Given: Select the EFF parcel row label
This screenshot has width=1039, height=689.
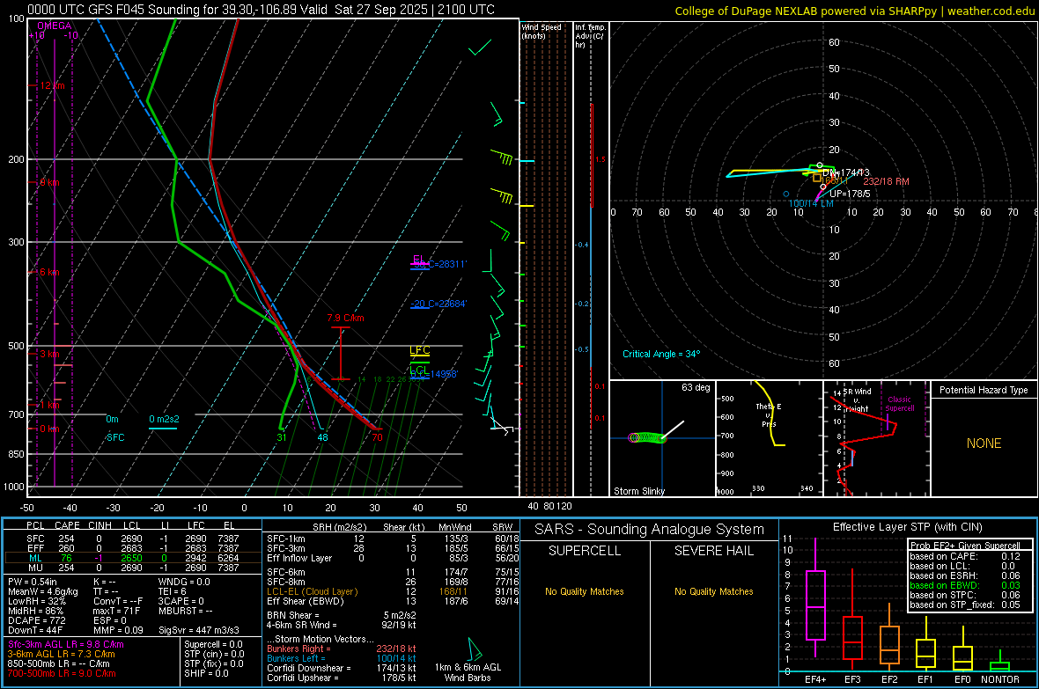Looking at the screenshot, I should tap(35, 548).
